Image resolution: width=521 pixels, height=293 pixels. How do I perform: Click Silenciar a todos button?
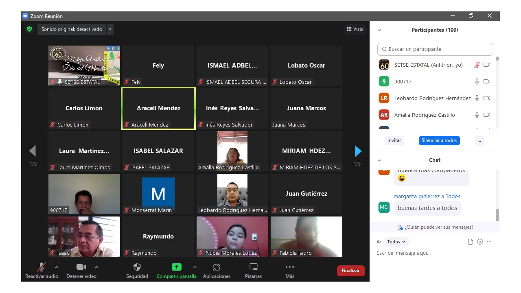coord(439,140)
